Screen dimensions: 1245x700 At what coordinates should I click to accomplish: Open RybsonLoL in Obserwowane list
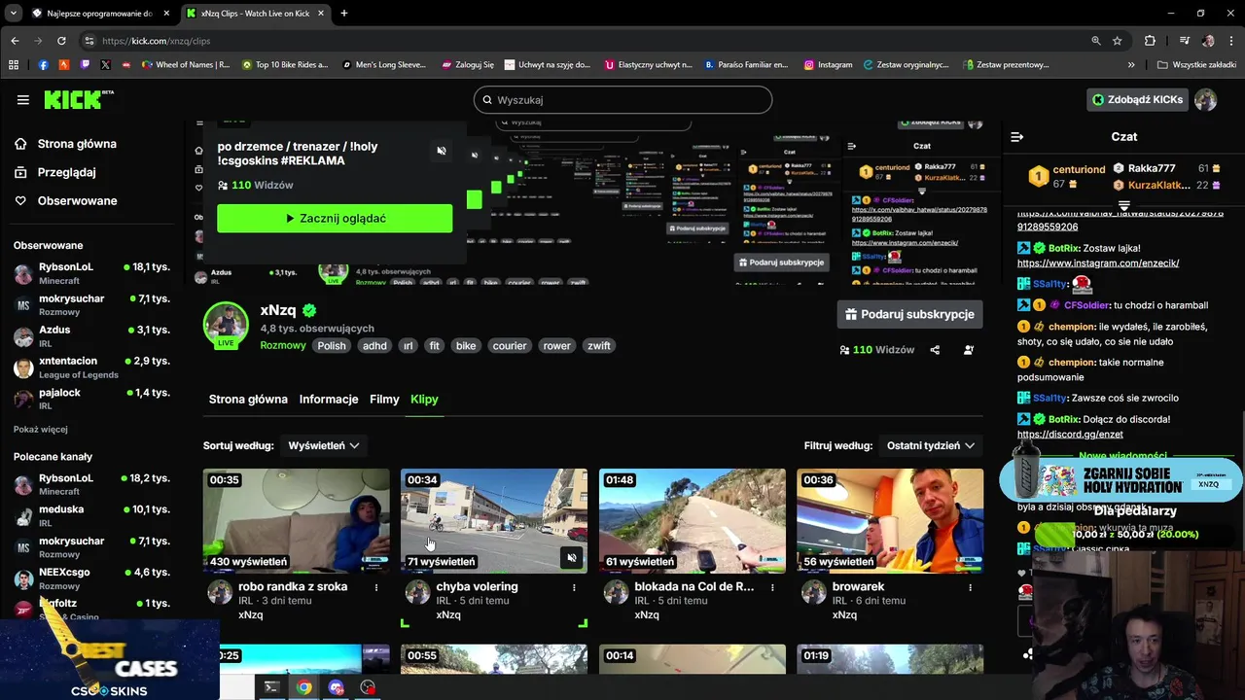(x=92, y=273)
